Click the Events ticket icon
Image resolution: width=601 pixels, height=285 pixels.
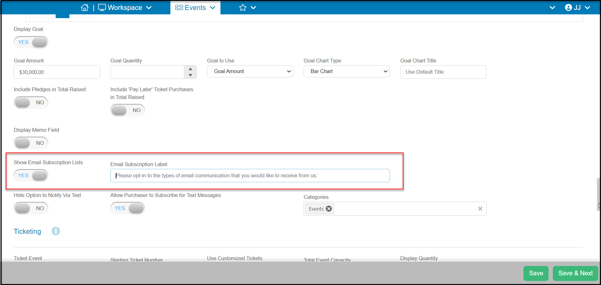(179, 7)
